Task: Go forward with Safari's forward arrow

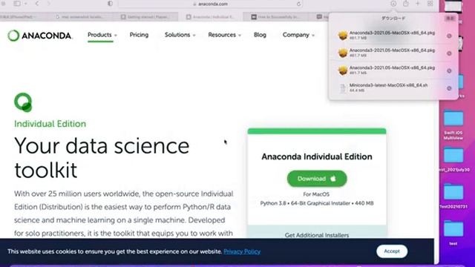Action: click(48, 4)
